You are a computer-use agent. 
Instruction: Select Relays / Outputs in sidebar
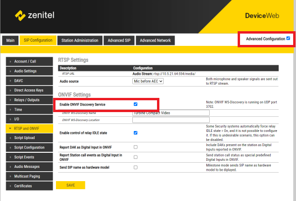pyautogui.click(x=28, y=100)
